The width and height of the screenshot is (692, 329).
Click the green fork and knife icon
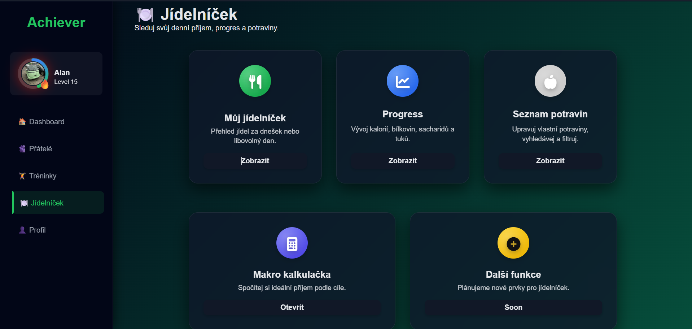[x=255, y=81]
